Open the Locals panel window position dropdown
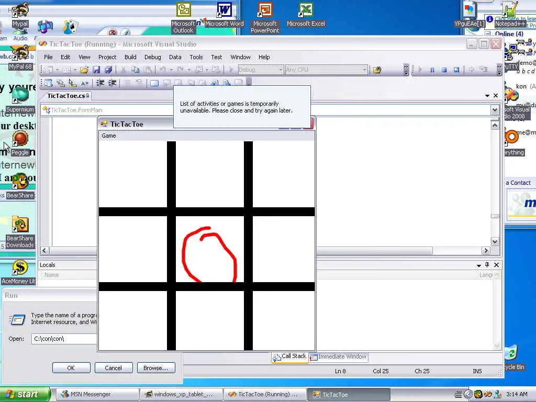Viewport: 536px width, 402px height. coord(478,265)
